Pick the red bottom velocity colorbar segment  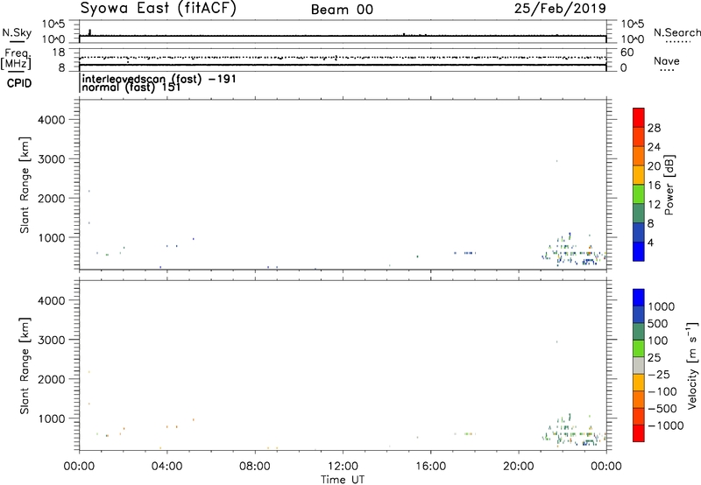[639, 433]
